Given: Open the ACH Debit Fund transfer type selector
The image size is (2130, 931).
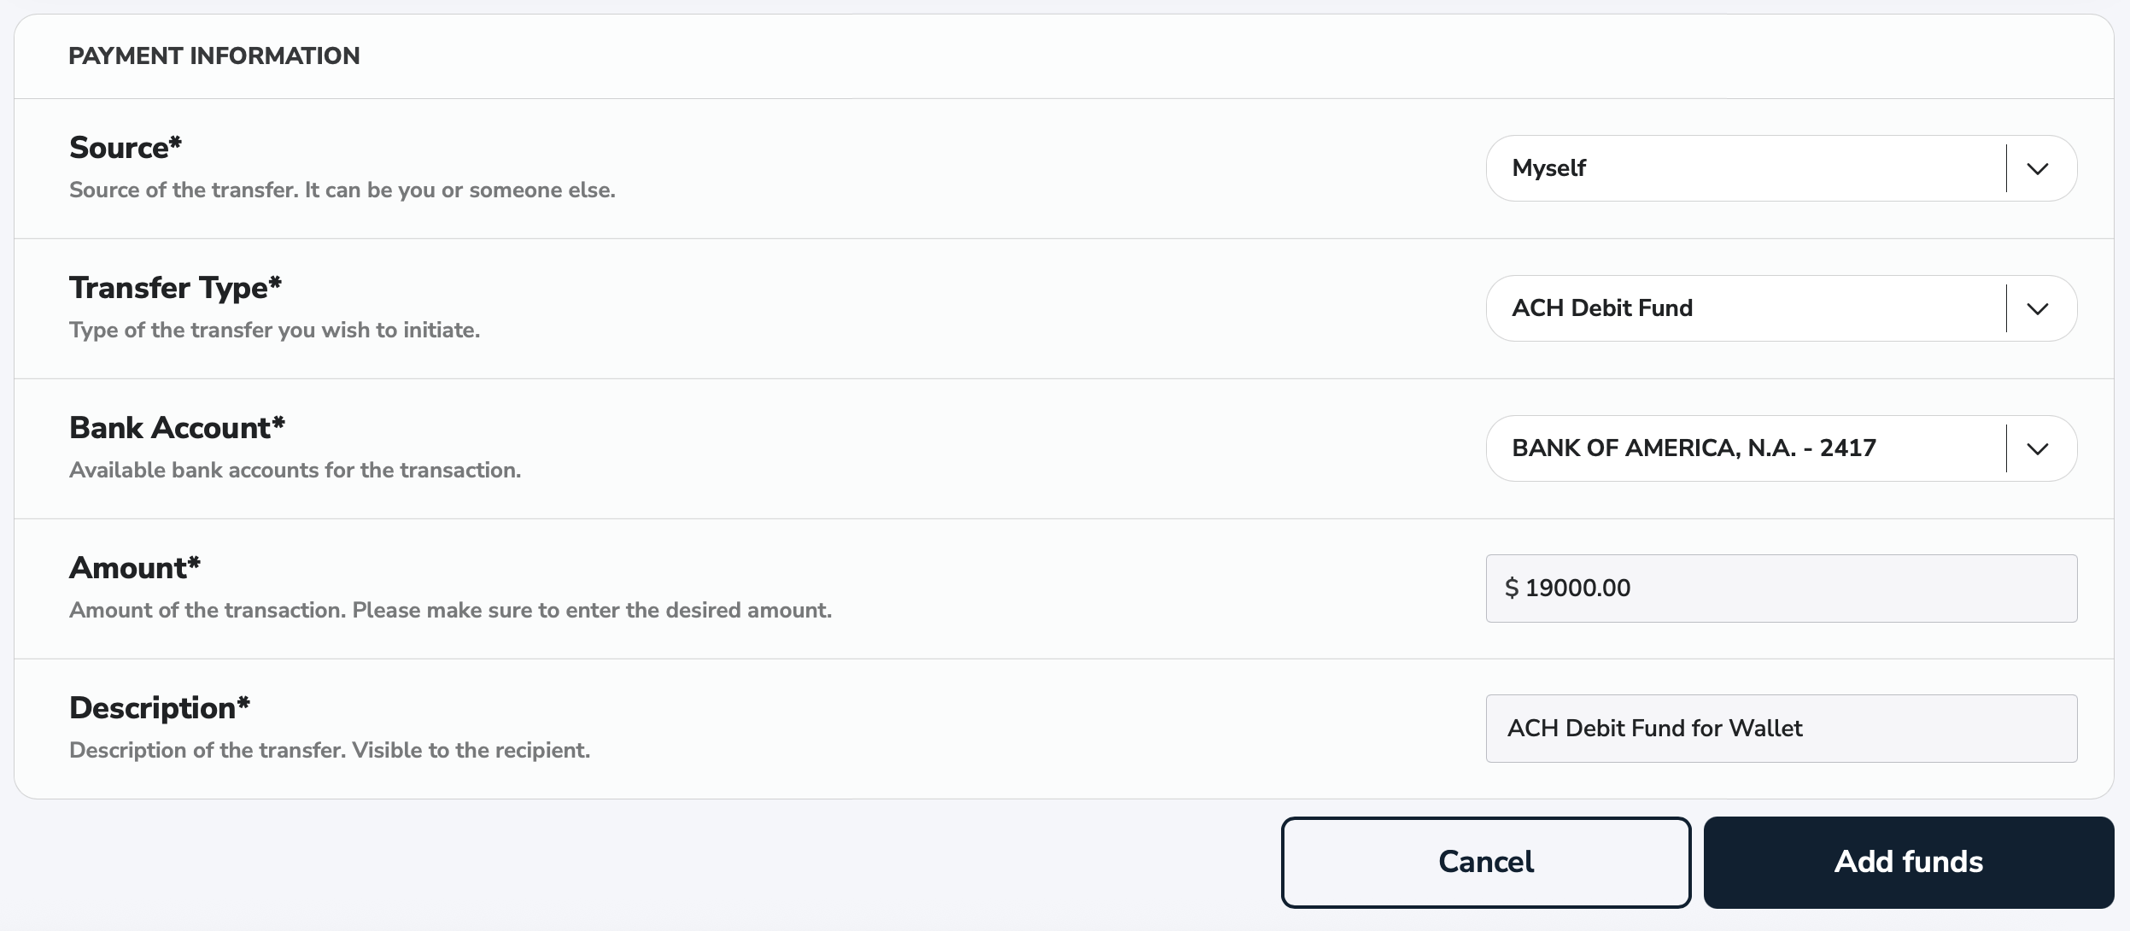Looking at the screenshot, I should [x=1708, y=308].
